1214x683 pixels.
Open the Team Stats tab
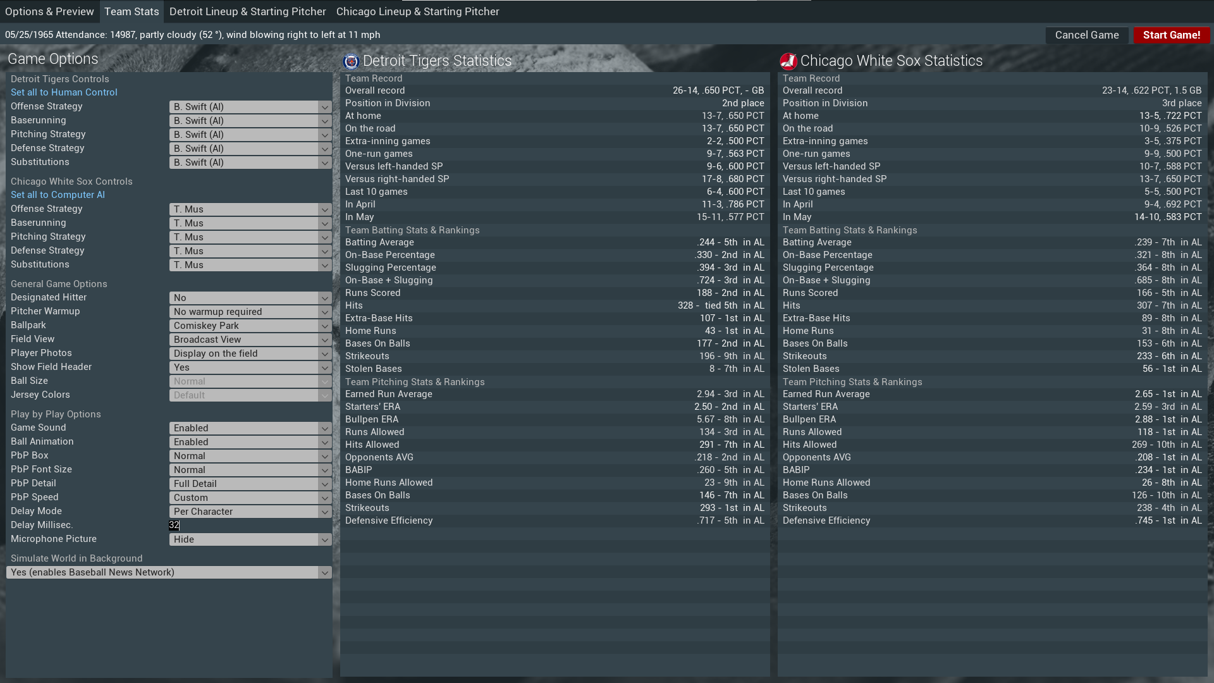[132, 11]
